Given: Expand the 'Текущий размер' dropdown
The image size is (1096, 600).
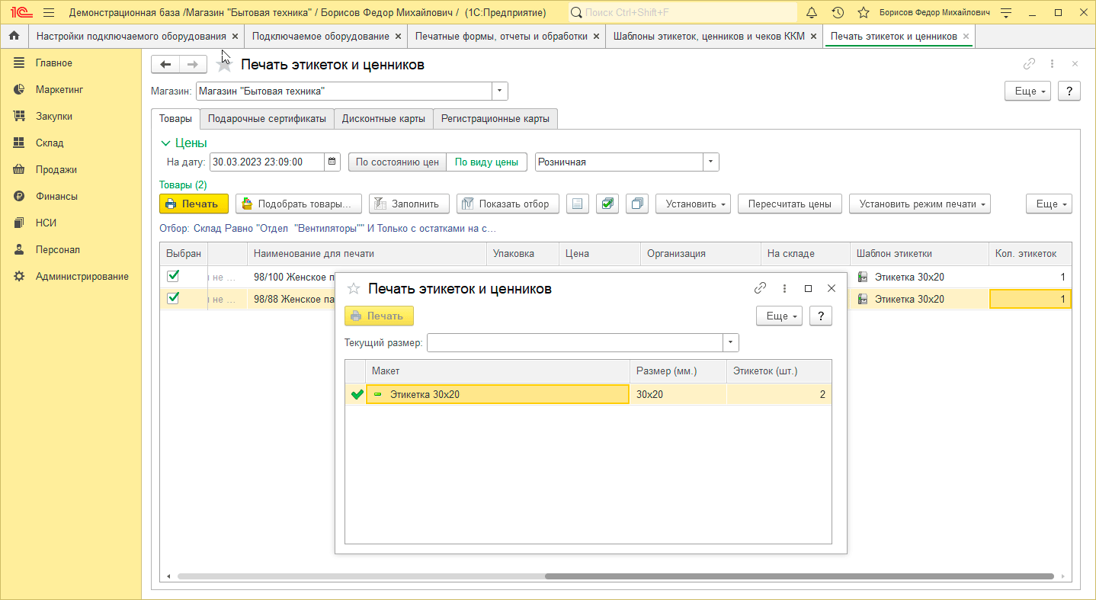Looking at the screenshot, I should [731, 342].
